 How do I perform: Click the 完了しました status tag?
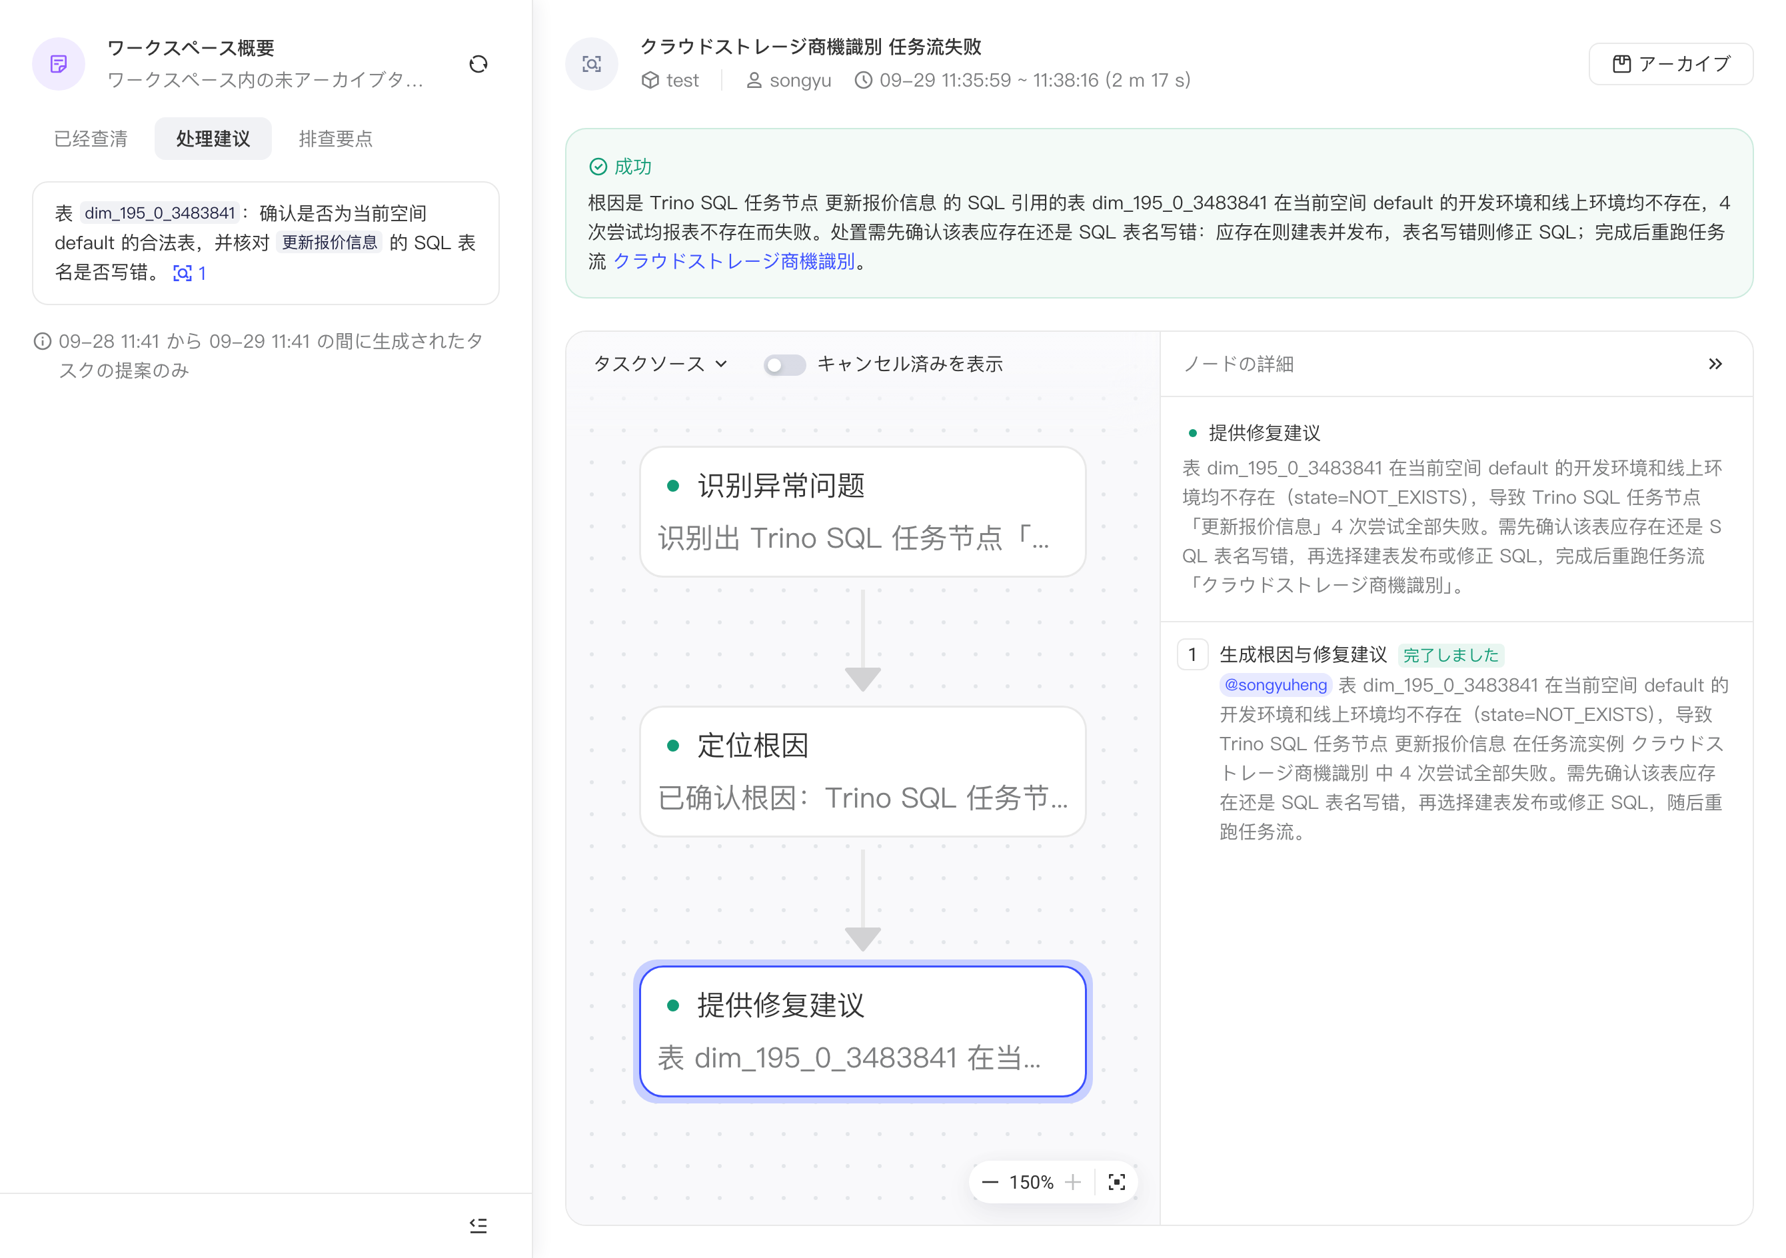[x=1451, y=655]
